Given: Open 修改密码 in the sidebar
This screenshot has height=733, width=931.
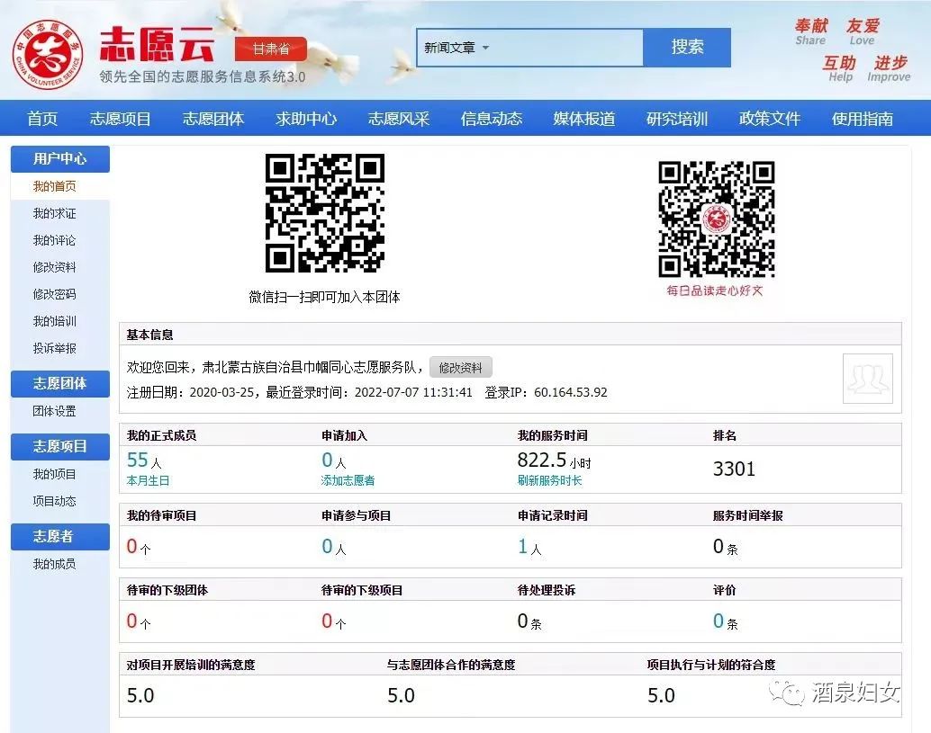Looking at the screenshot, I should pos(55,294).
